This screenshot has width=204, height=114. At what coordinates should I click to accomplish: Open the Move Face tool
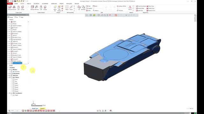point(150,6)
